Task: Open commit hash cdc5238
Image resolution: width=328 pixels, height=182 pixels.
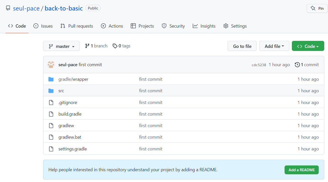Action: pos(259,65)
